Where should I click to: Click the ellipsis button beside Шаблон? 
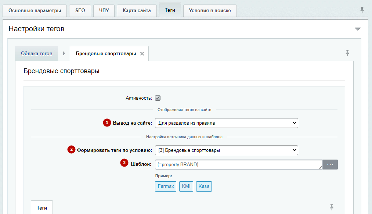point(330,165)
